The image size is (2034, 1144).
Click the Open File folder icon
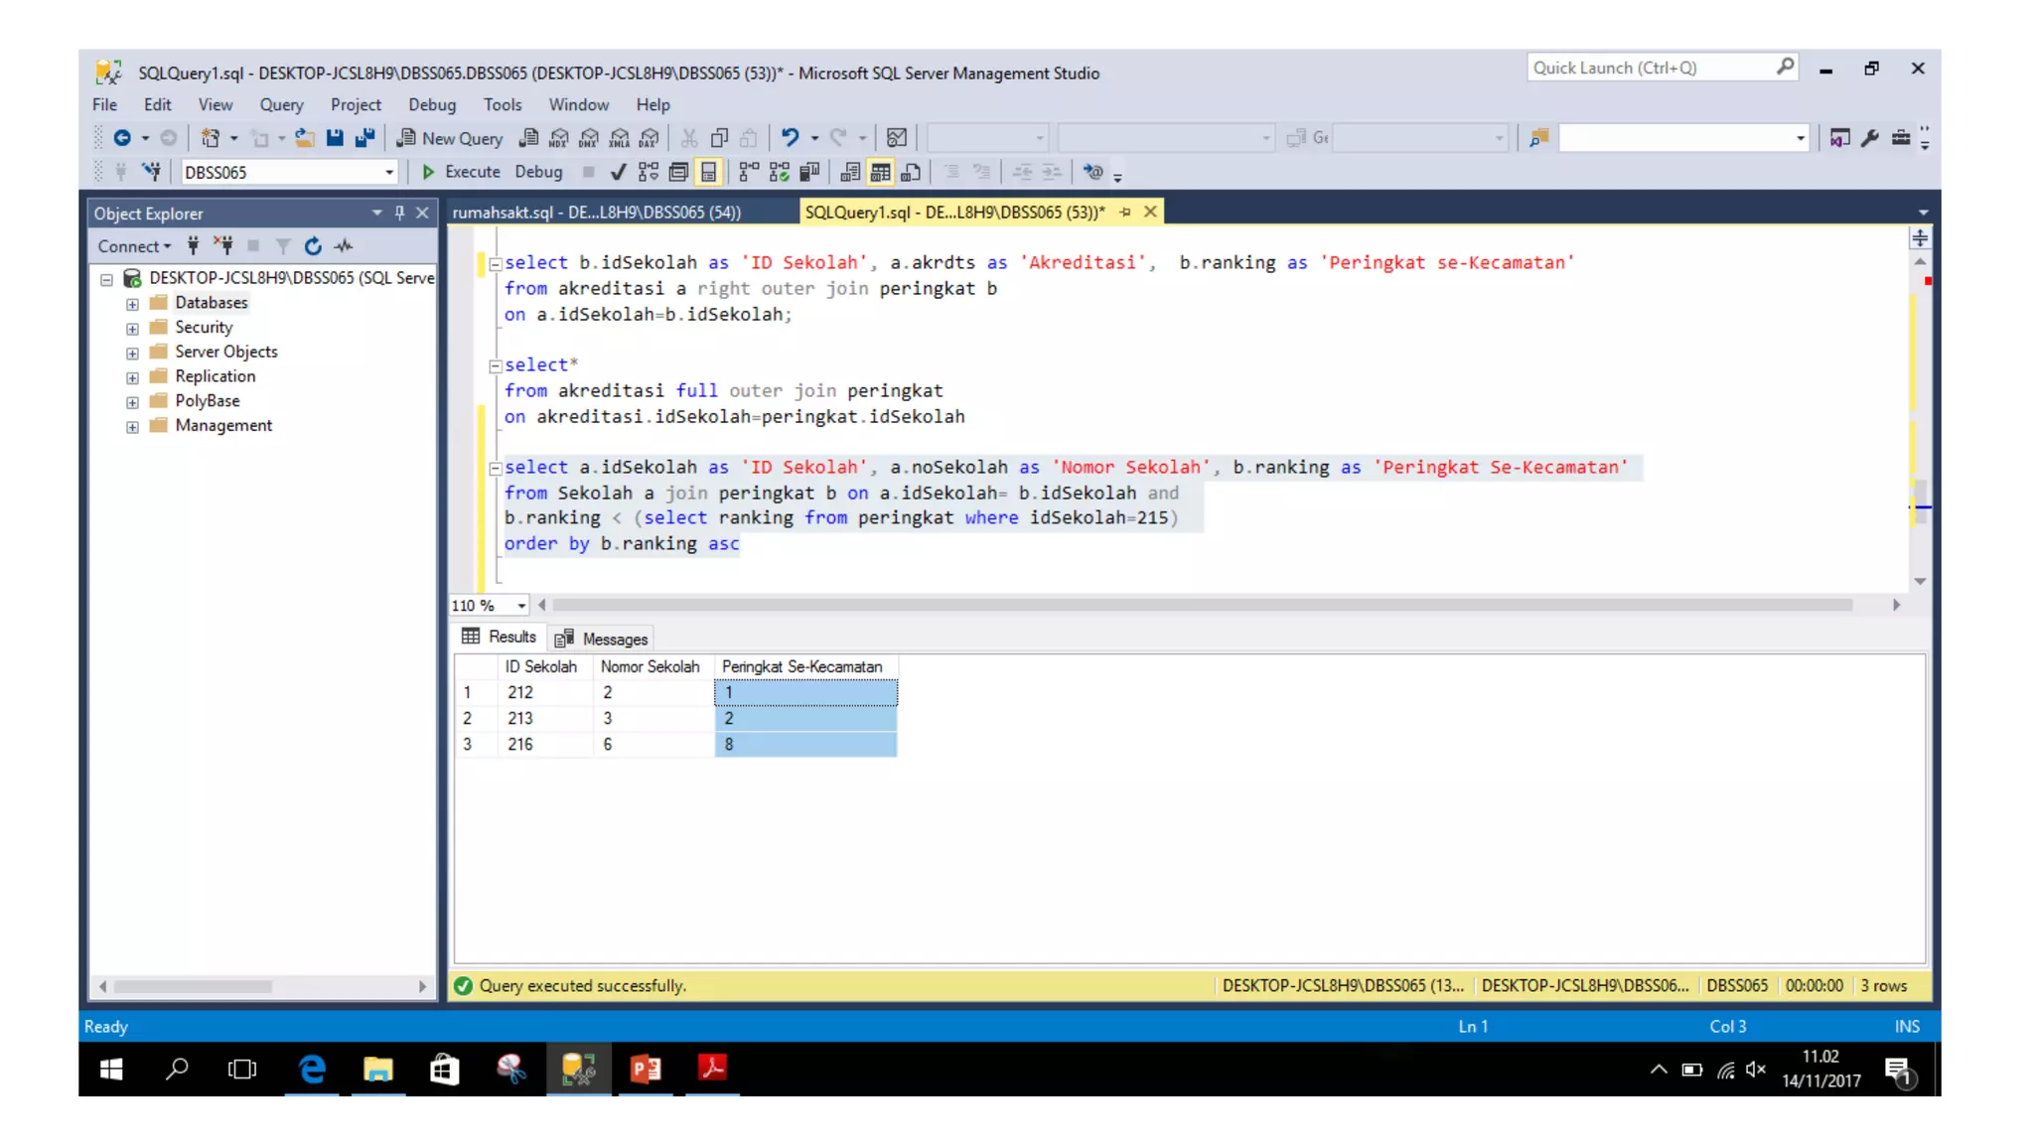tap(304, 138)
